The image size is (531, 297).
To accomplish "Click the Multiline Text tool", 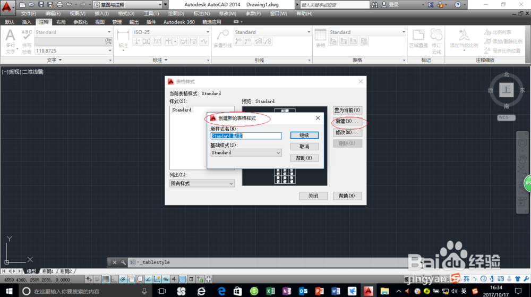I will [x=11, y=41].
